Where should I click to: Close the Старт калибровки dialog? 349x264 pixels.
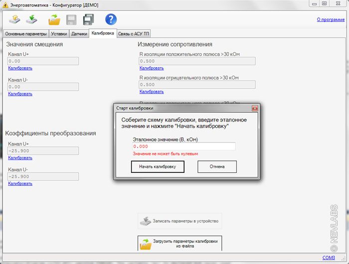(x=254, y=108)
